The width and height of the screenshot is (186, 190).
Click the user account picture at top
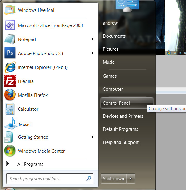point(127,6)
